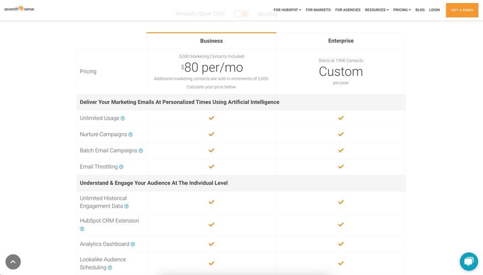Open help icon next to Email Throttling
Screen dimensions: 483x275
pos(121,167)
